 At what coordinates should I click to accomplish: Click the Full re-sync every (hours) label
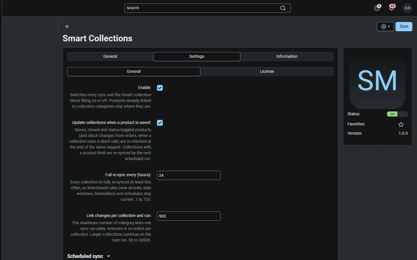pyautogui.click(x=128, y=175)
